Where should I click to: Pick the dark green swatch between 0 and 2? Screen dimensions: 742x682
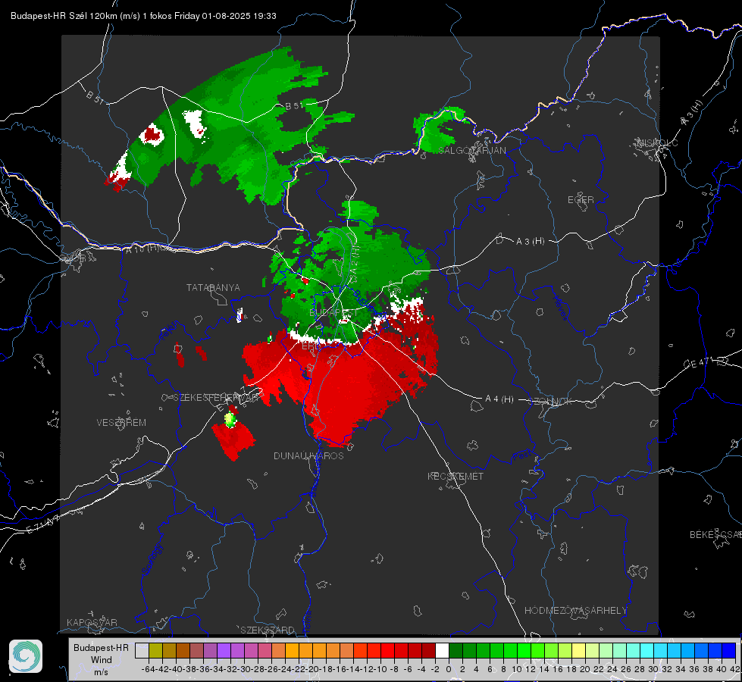tap(456, 651)
